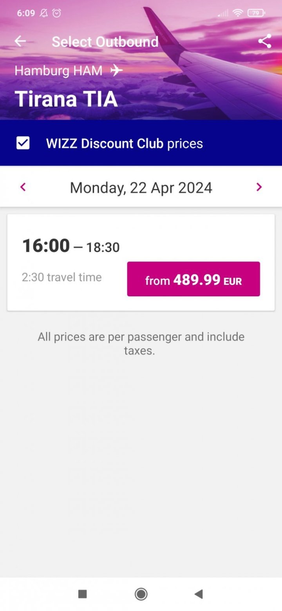Tap the Select Outbound title
Screen dimensions: 282x611
click(x=105, y=41)
